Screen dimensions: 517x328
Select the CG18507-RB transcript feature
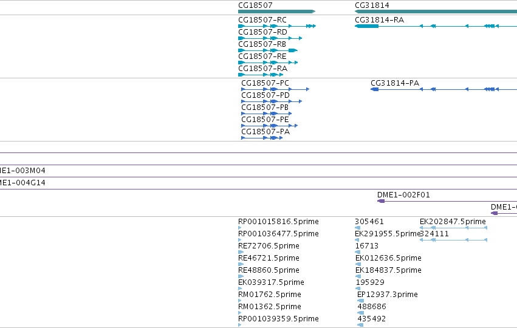(268, 50)
